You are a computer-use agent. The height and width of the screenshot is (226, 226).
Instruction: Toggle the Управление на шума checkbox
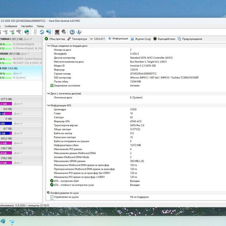[52, 197]
